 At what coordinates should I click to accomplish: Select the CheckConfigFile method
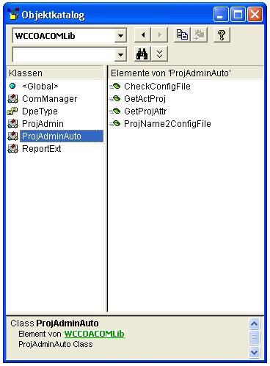pos(157,86)
